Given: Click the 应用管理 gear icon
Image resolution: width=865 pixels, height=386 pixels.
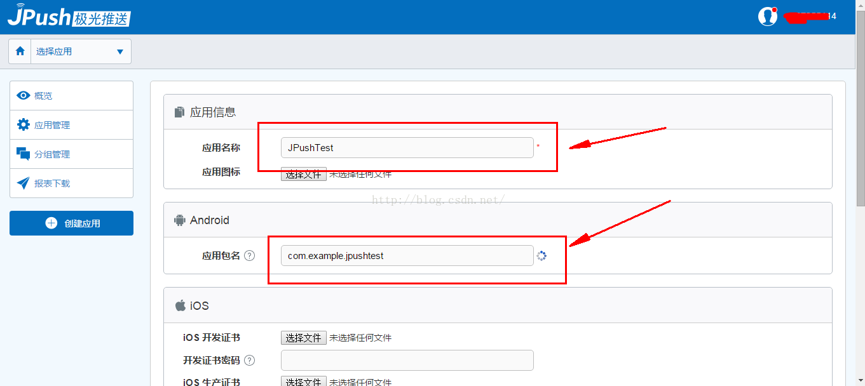Looking at the screenshot, I should coord(24,124).
